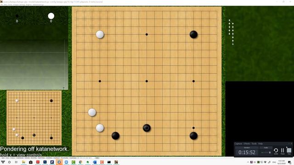Open Capture menu in recorder window
294x165 pixels.
tap(238, 143)
